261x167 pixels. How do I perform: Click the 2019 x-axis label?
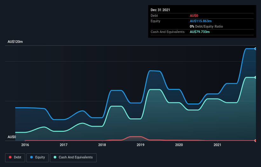coord(141,145)
